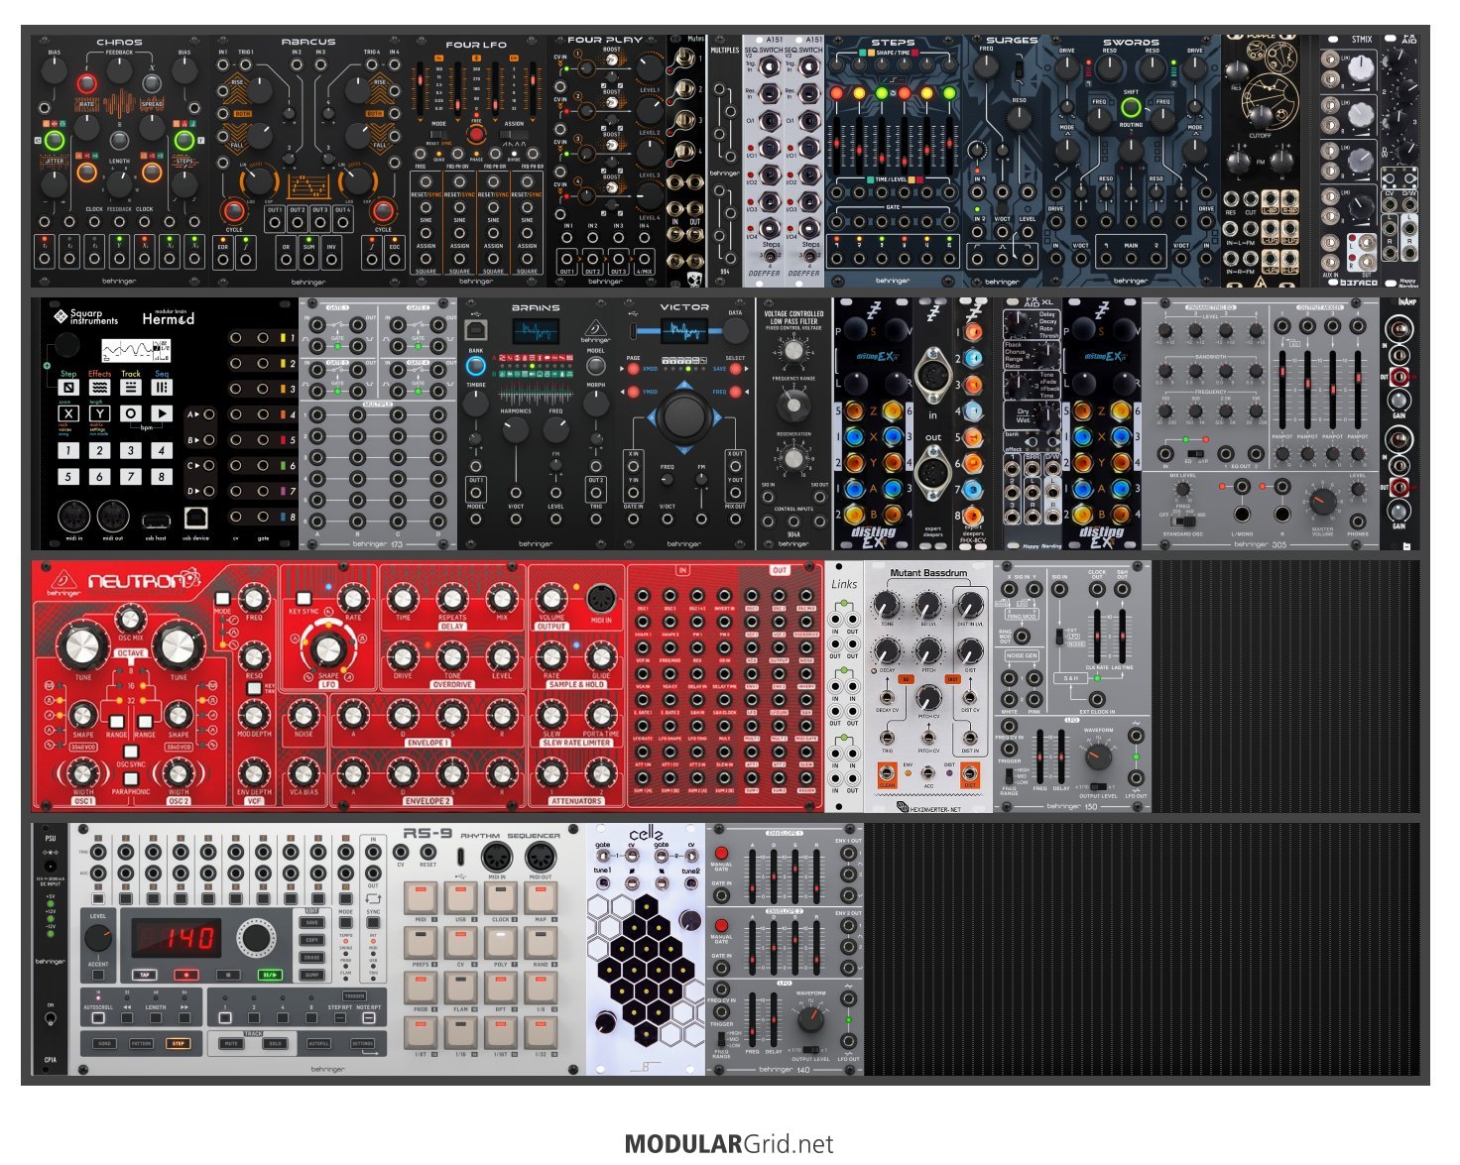Click the TIMBRE knob on Brains

click(x=476, y=402)
